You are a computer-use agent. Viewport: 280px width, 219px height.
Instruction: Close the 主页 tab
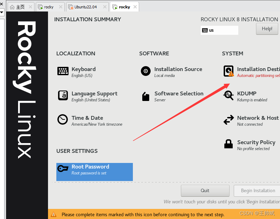pyautogui.click(x=30, y=7)
